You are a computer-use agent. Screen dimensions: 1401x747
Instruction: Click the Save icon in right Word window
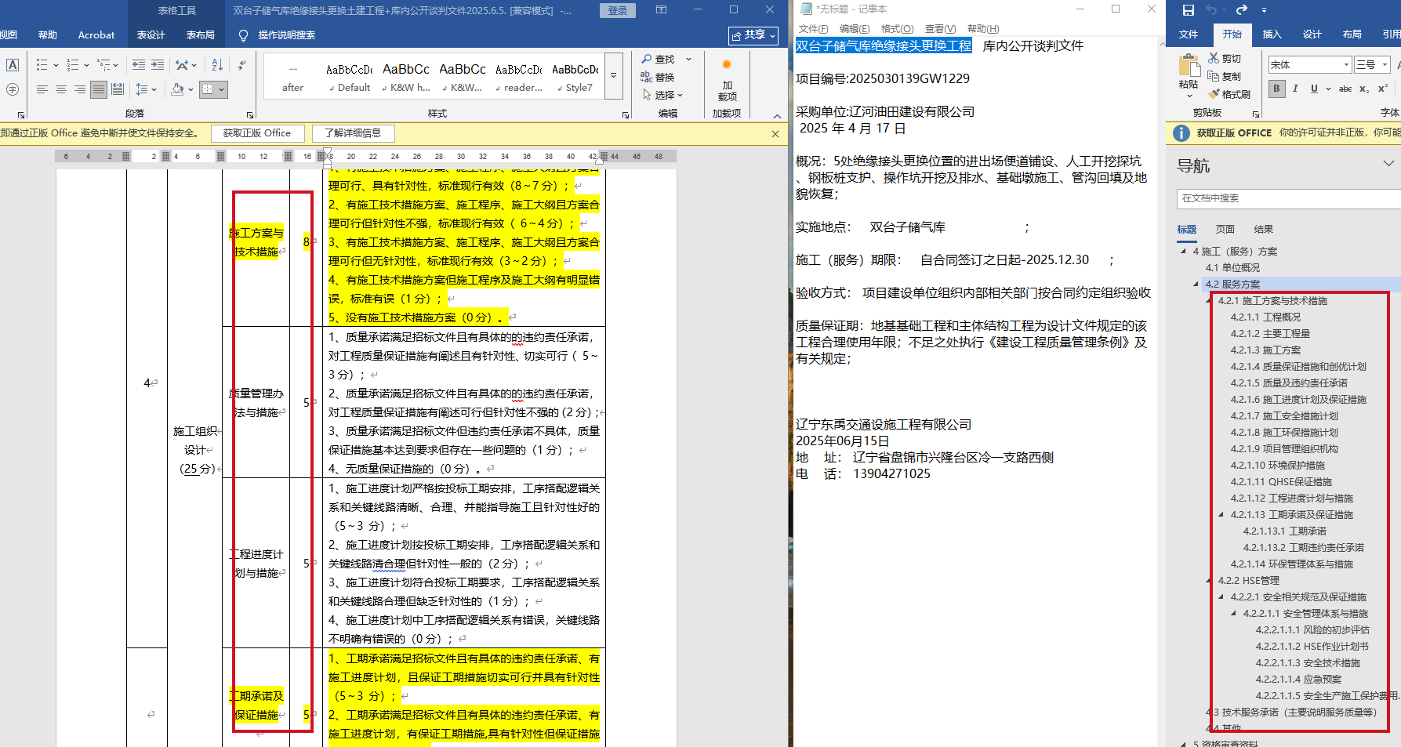click(x=1189, y=10)
